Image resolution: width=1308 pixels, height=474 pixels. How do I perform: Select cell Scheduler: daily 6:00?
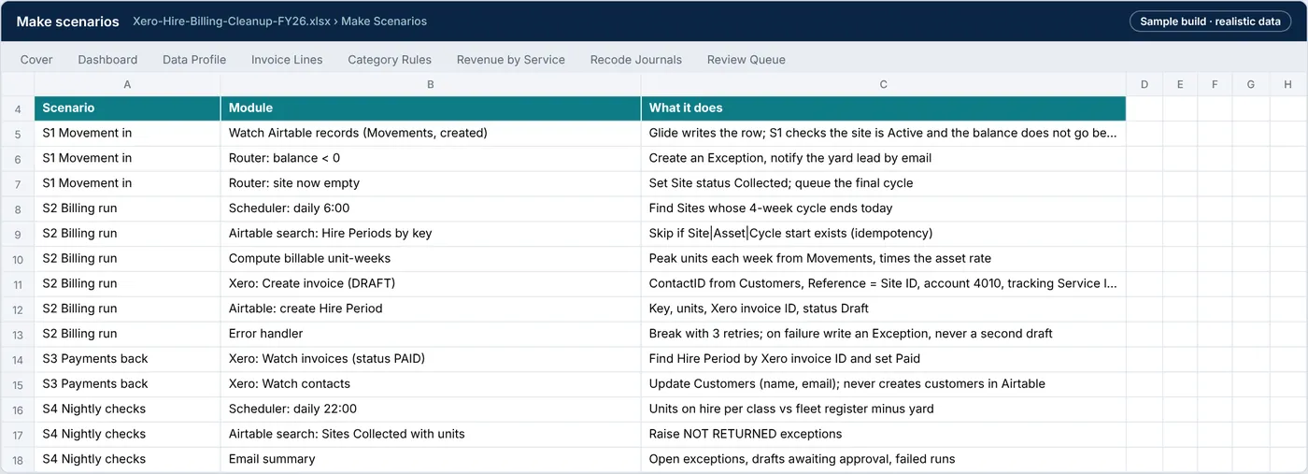(x=431, y=208)
